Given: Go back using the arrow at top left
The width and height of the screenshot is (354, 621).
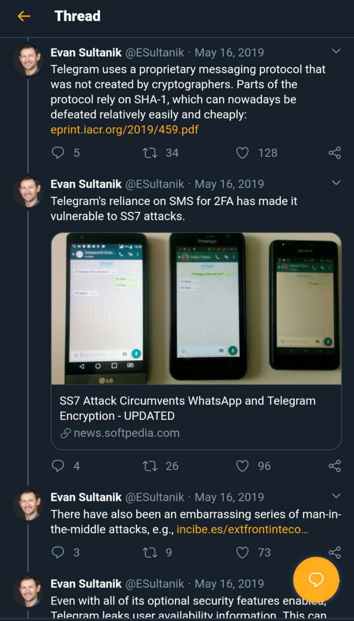Looking at the screenshot, I should (25, 16).
